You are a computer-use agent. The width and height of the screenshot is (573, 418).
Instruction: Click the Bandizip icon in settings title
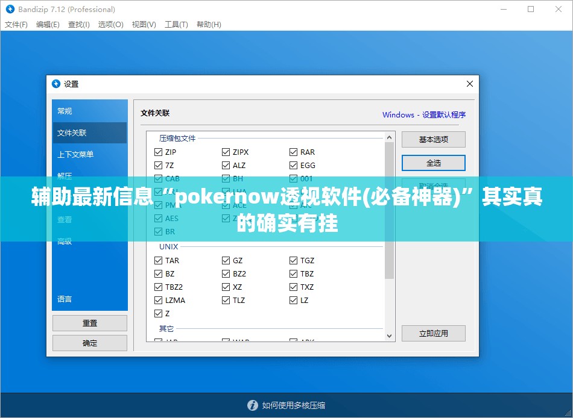point(56,84)
